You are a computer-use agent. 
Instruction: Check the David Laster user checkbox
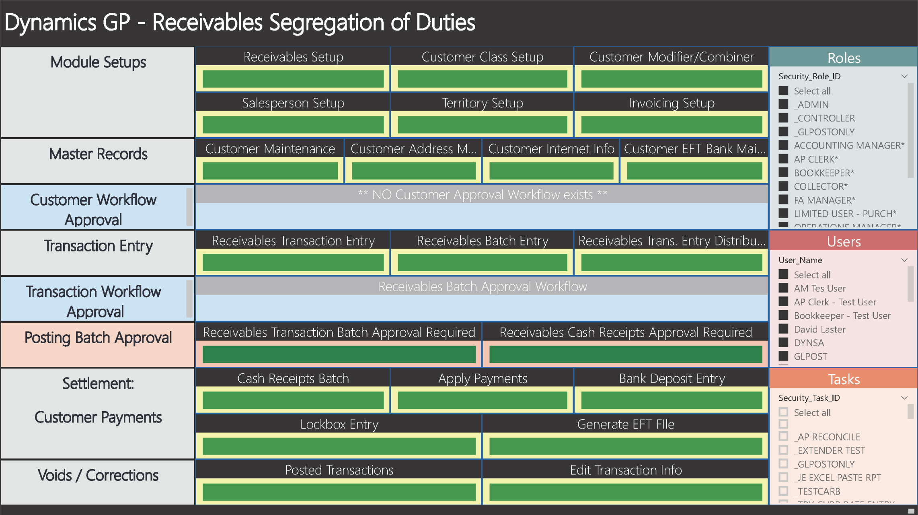(x=783, y=329)
